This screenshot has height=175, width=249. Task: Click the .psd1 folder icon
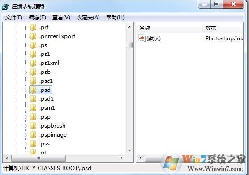(33, 99)
